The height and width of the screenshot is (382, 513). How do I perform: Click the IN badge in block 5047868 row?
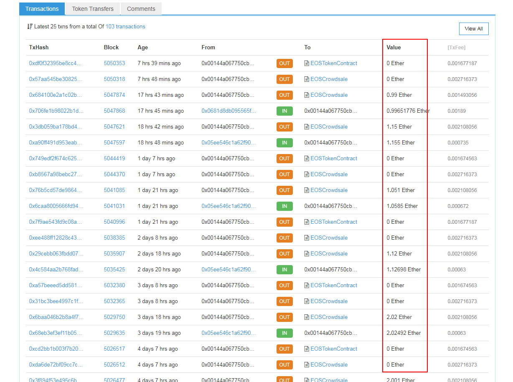pyautogui.click(x=284, y=111)
